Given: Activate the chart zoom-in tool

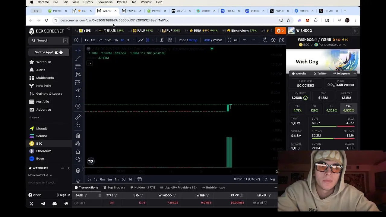Looking at the screenshot, I should [x=78, y=124].
